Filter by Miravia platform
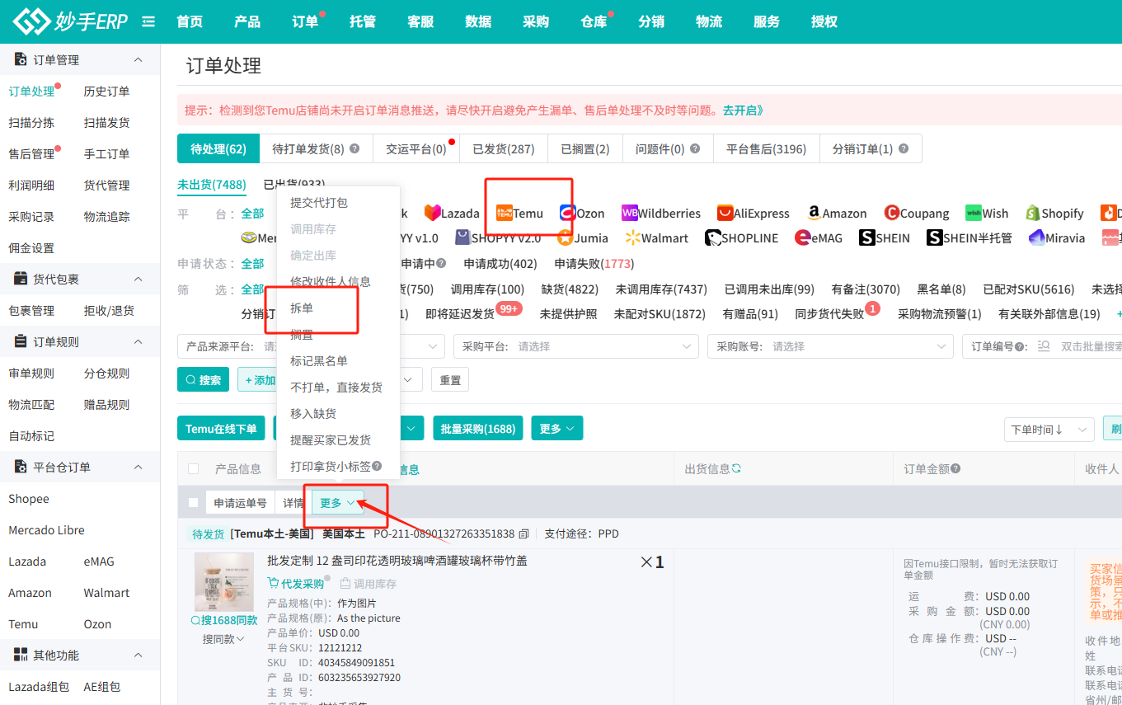The height and width of the screenshot is (705, 1122). pos(1057,237)
